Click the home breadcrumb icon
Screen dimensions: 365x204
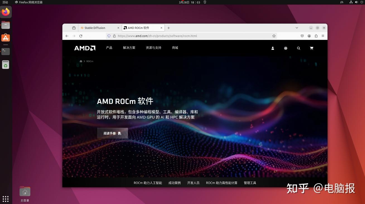tap(81, 61)
